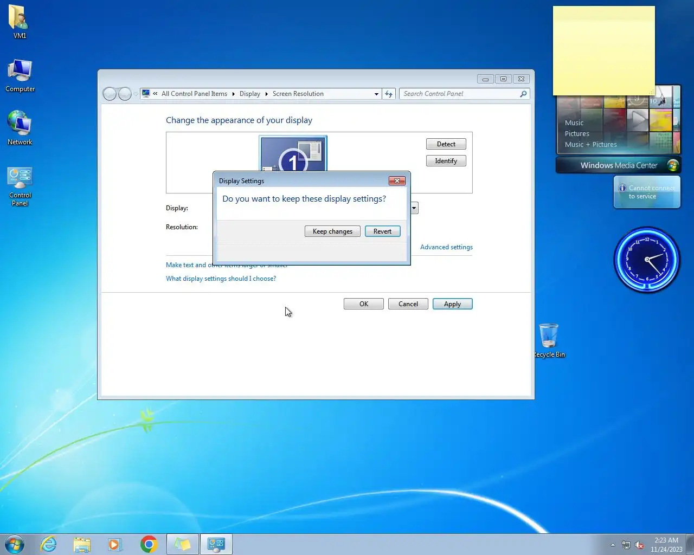The width and height of the screenshot is (694, 555).
Task: Click Screen Resolution breadcrumb
Action: [x=298, y=94]
